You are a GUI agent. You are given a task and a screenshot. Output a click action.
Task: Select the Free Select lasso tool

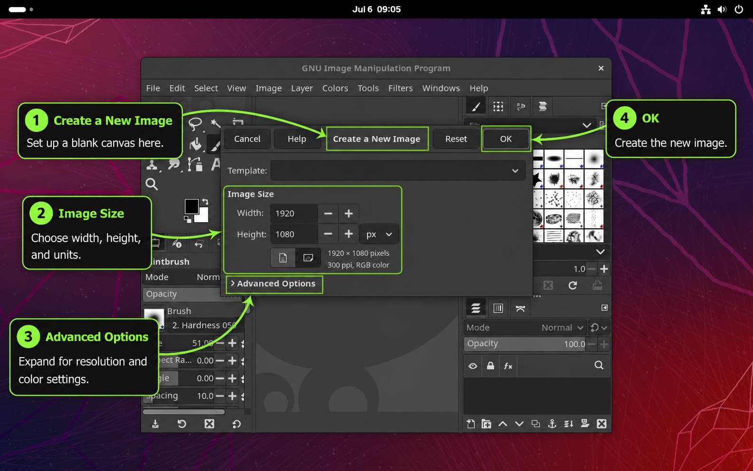(195, 124)
